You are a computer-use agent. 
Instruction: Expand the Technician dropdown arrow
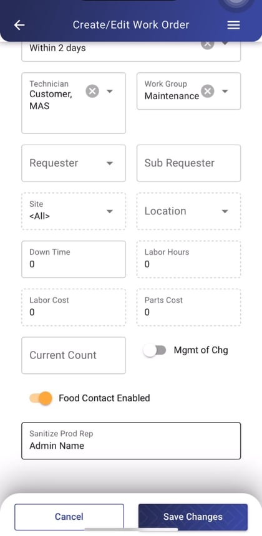pos(109,91)
